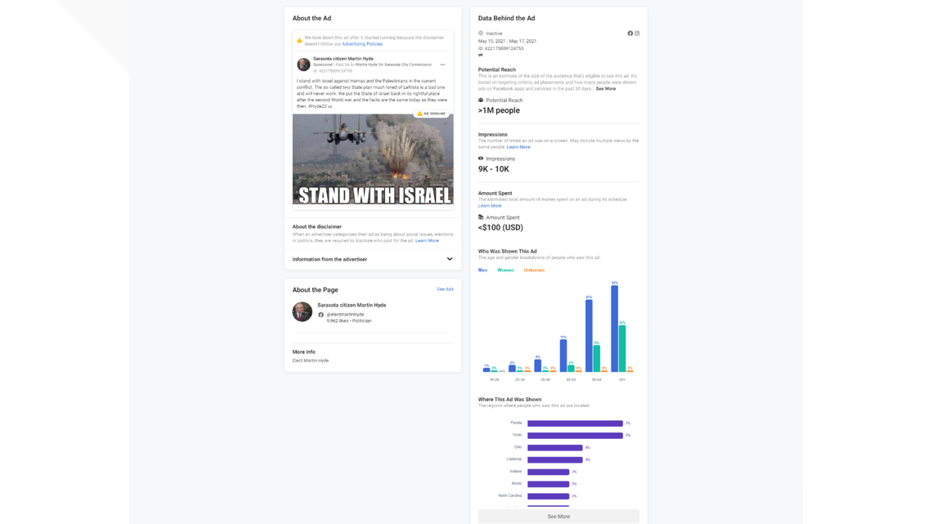Click the megaphone icon under the ad ID
The image size is (932, 524).
pos(480,55)
